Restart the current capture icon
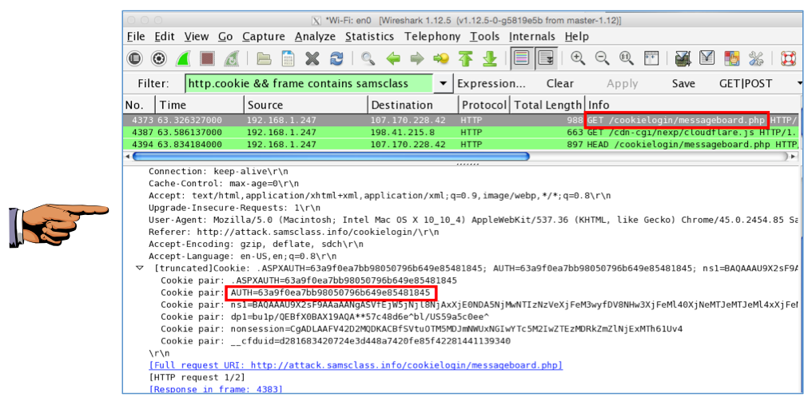 point(231,58)
